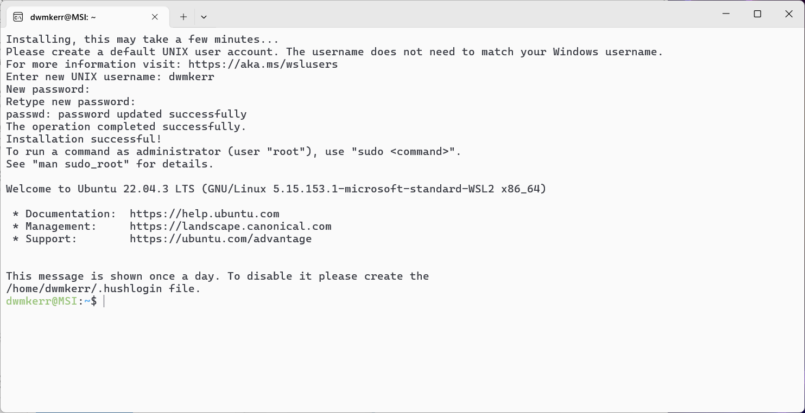Open the help.ubuntu.com documentation link
The height and width of the screenshot is (413, 805).
(x=204, y=214)
